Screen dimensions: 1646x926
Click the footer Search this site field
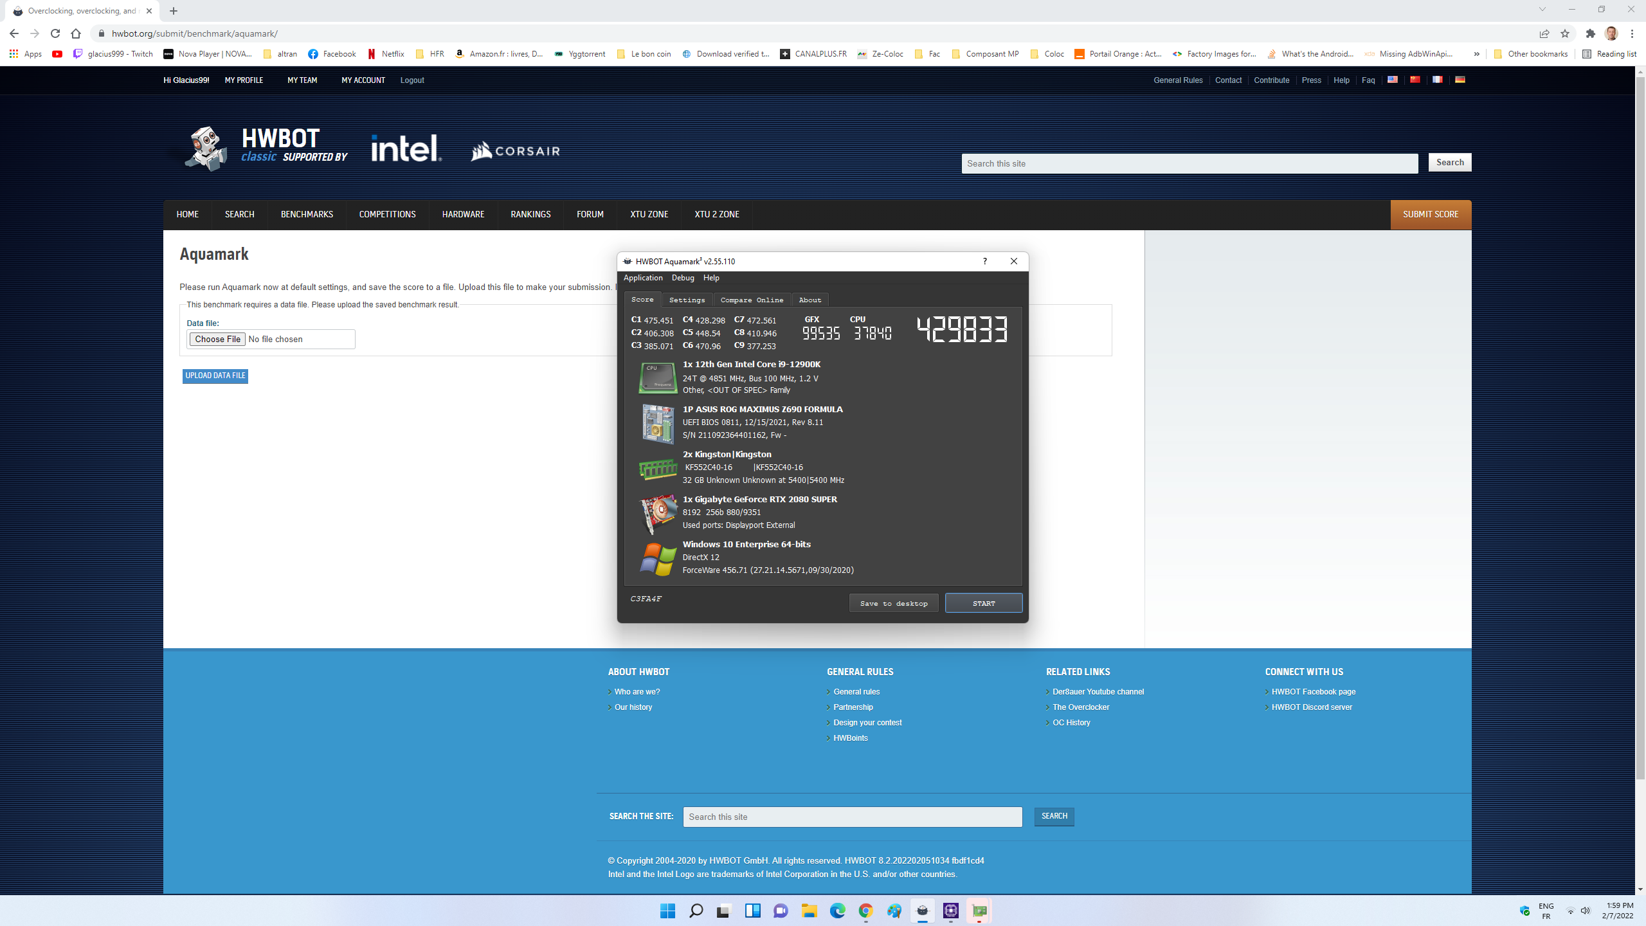tap(853, 817)
